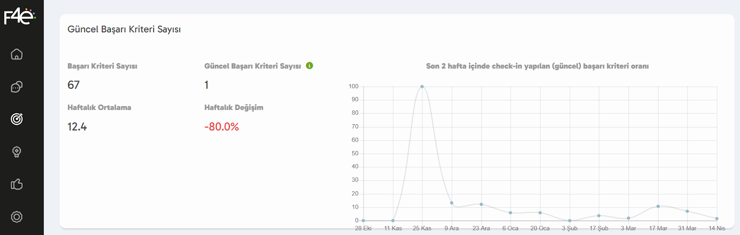
Task: Open the Home page from sidebar
Action: pos(17,54)
